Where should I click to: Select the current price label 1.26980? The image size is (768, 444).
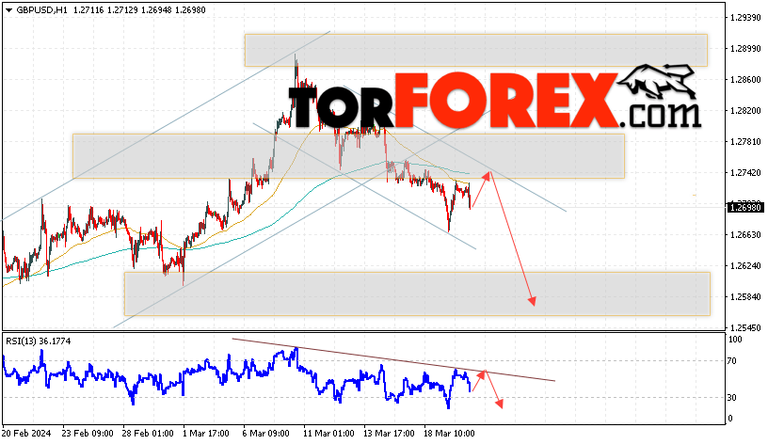point(745,208)
